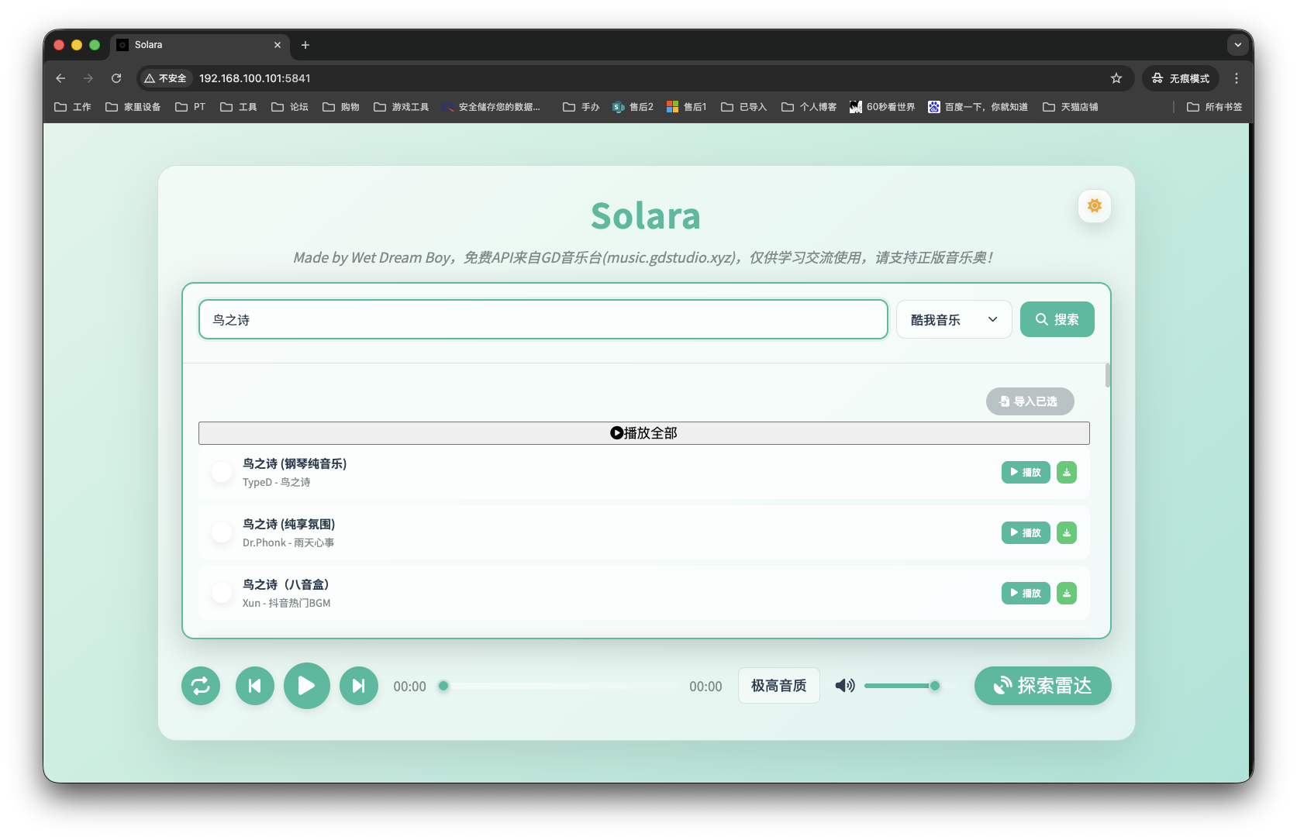1297x840 pixels.
Task: Mute the volume speaker icon
Action: coord(844,686)
